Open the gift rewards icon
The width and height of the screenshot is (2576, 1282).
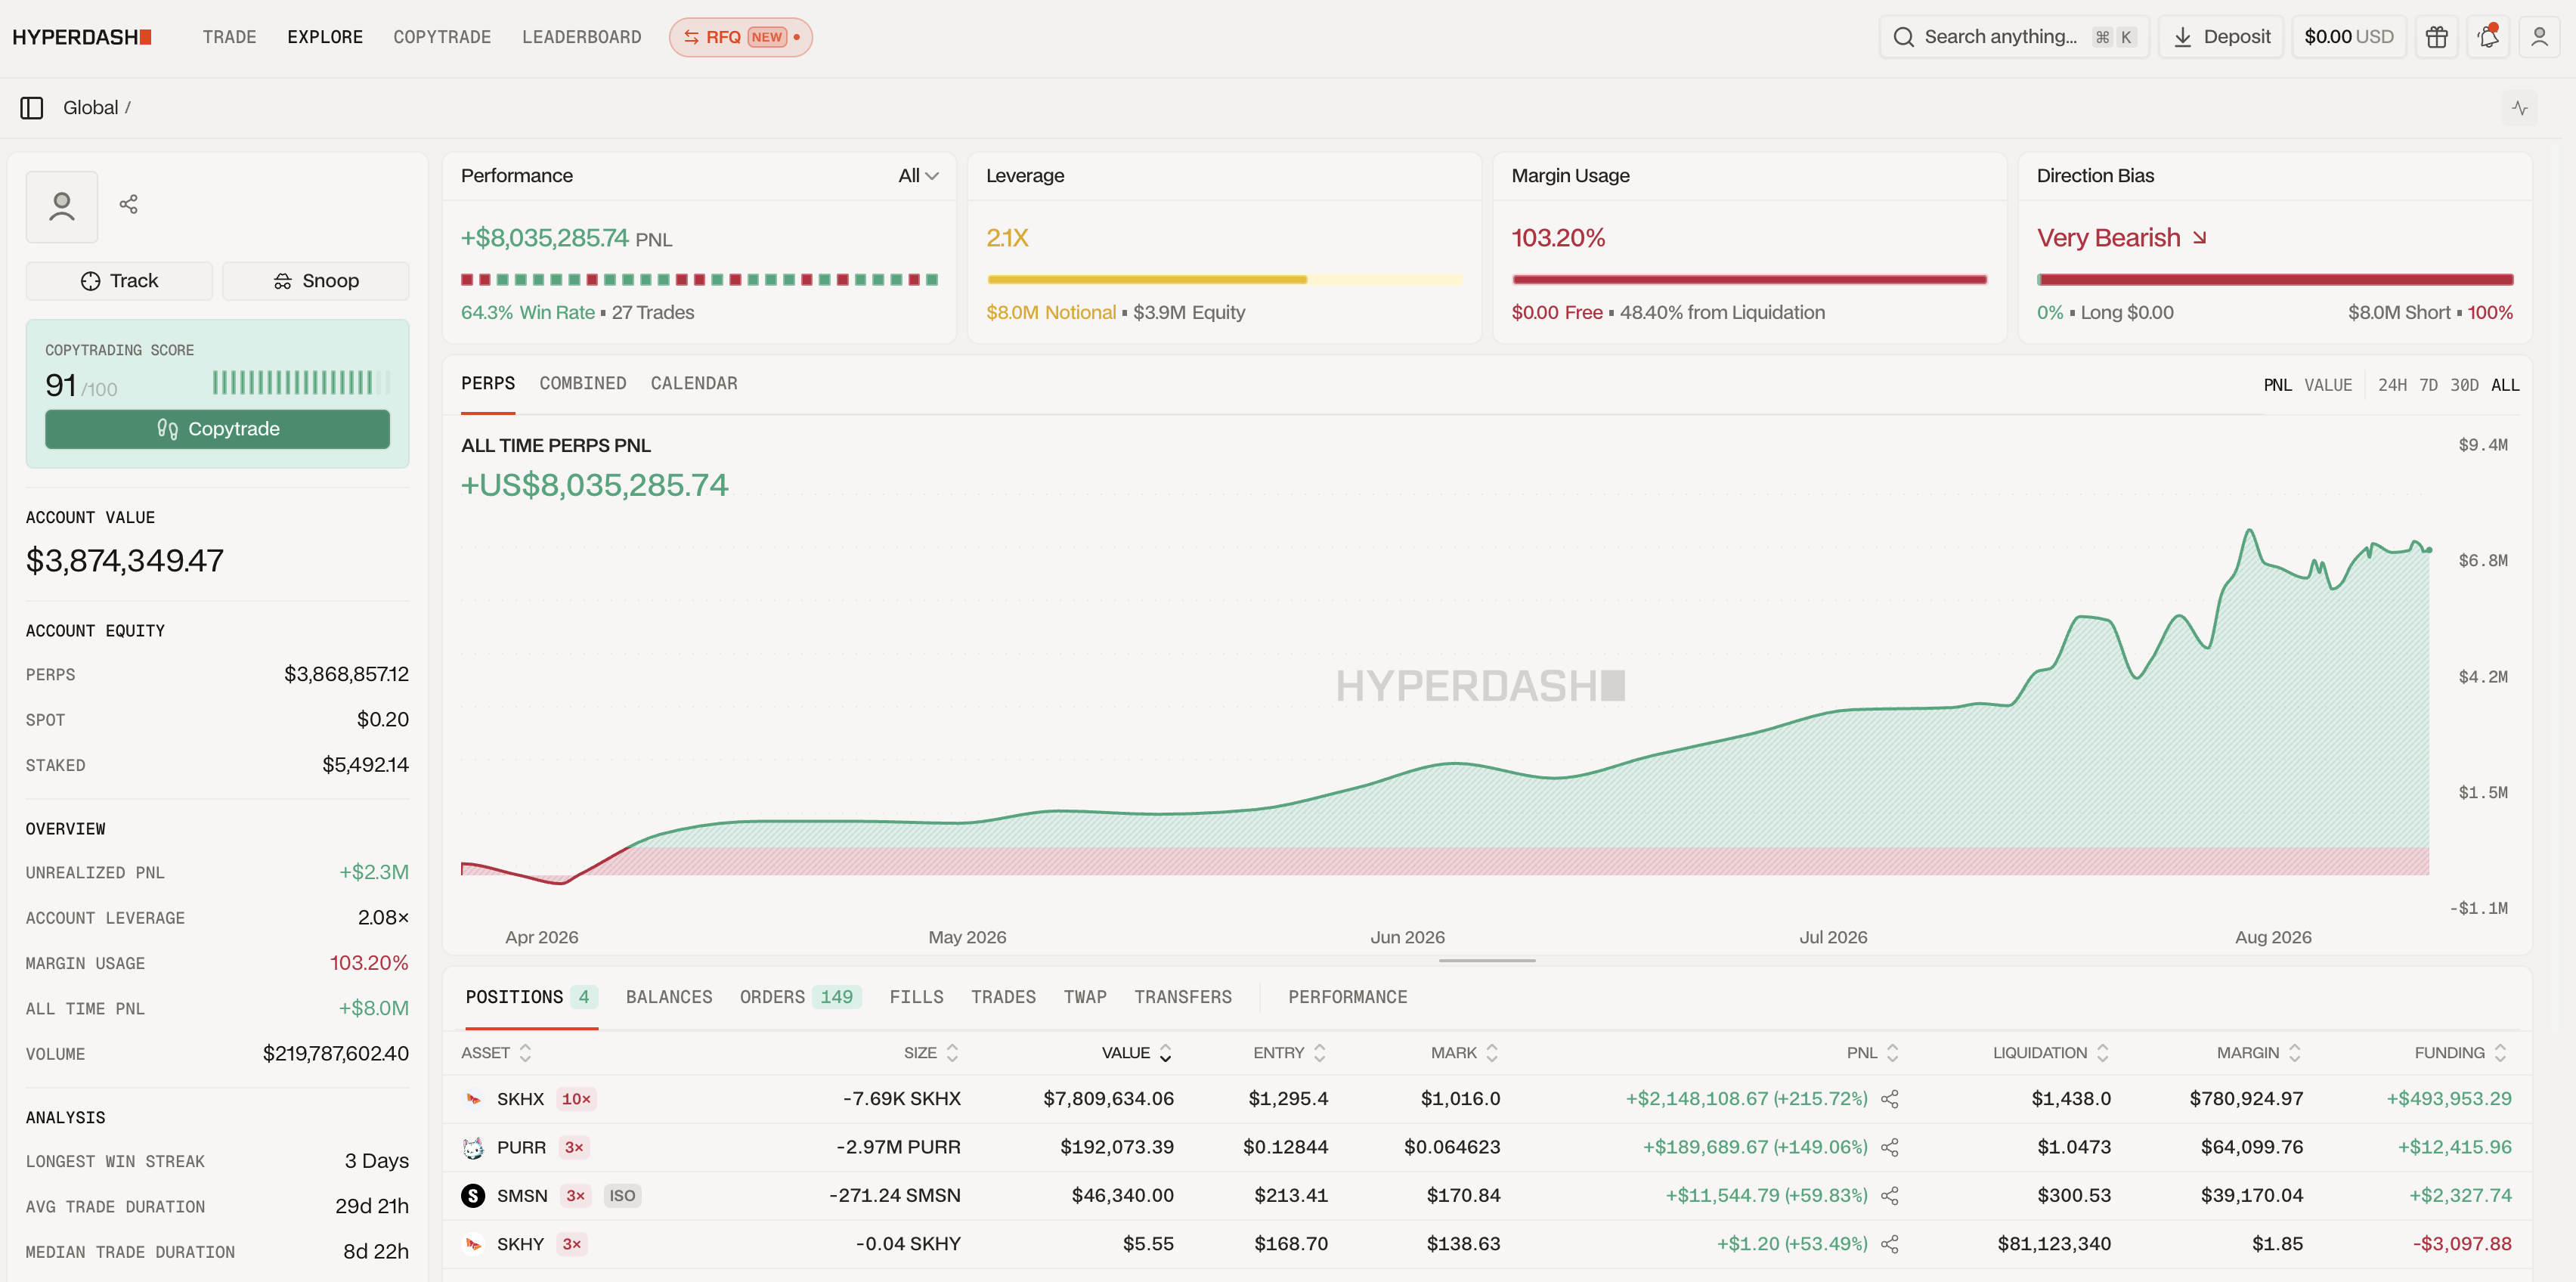tap(2437, 37)
